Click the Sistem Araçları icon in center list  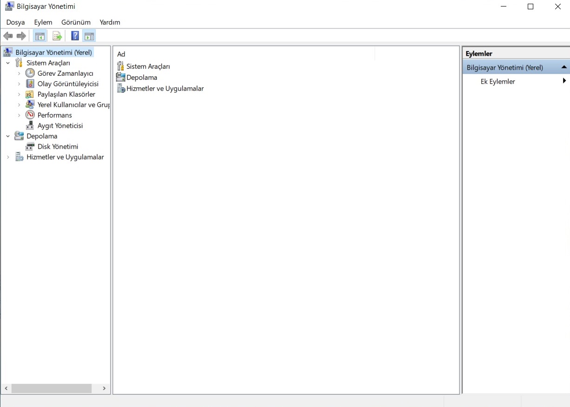pyautogui.click(x=121, y=66)
